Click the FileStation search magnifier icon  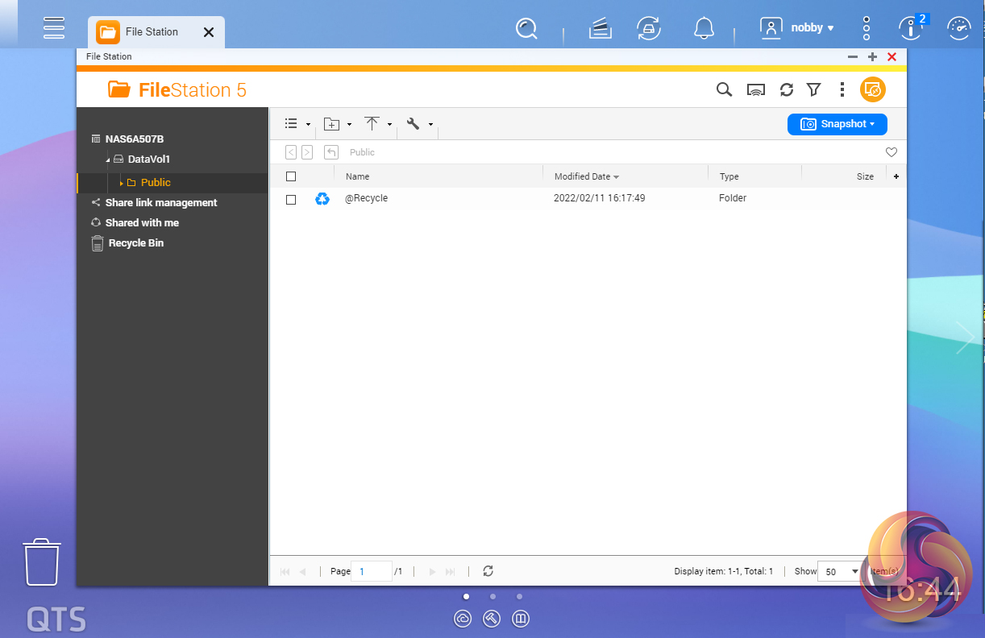[x=724, y=89]
